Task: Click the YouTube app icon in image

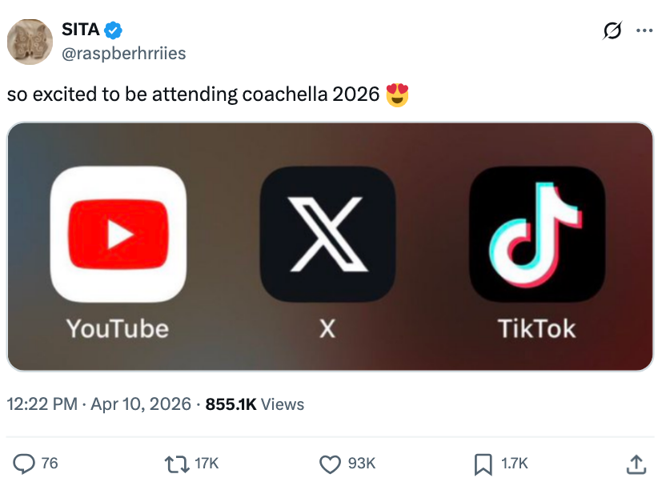Action: (118, 234)
